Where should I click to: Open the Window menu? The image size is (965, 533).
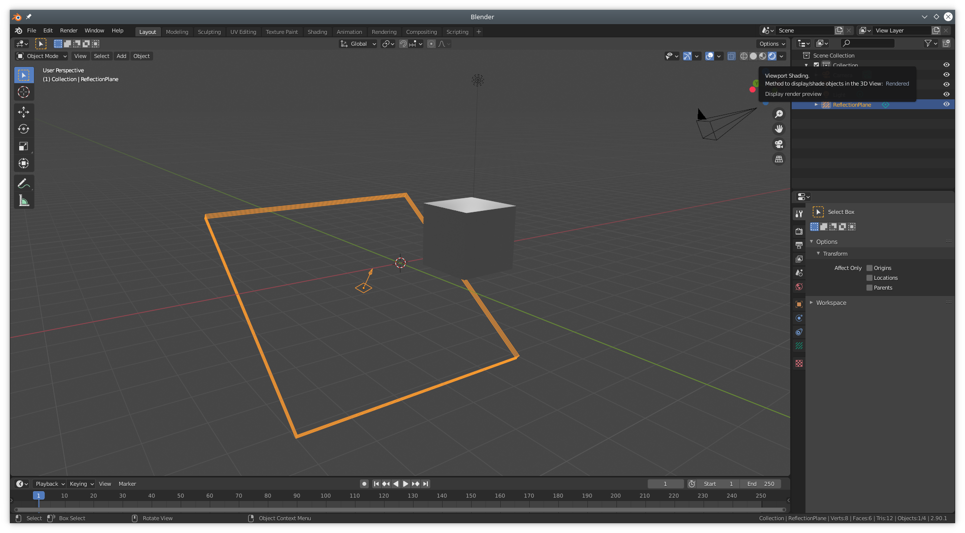94,30
